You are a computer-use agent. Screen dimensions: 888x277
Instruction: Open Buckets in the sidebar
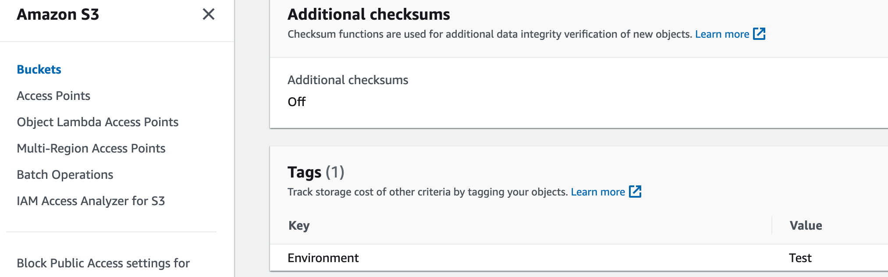39,69
